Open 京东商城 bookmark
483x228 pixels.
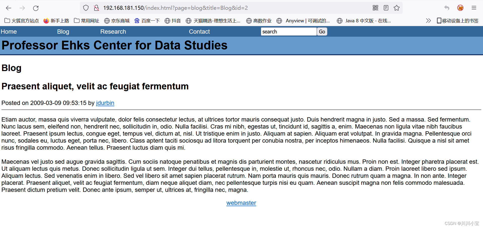[x=117, y=21]
